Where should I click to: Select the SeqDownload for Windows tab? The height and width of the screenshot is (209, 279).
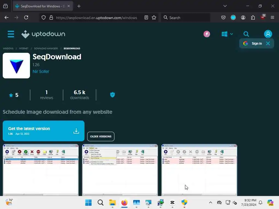pyautogui.click(x=43, y=6)
